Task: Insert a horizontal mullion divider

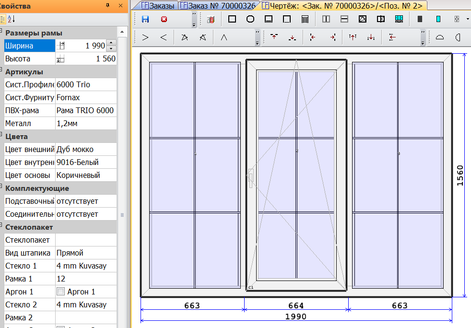Action: pyautogui.click(x=344, y=19)
